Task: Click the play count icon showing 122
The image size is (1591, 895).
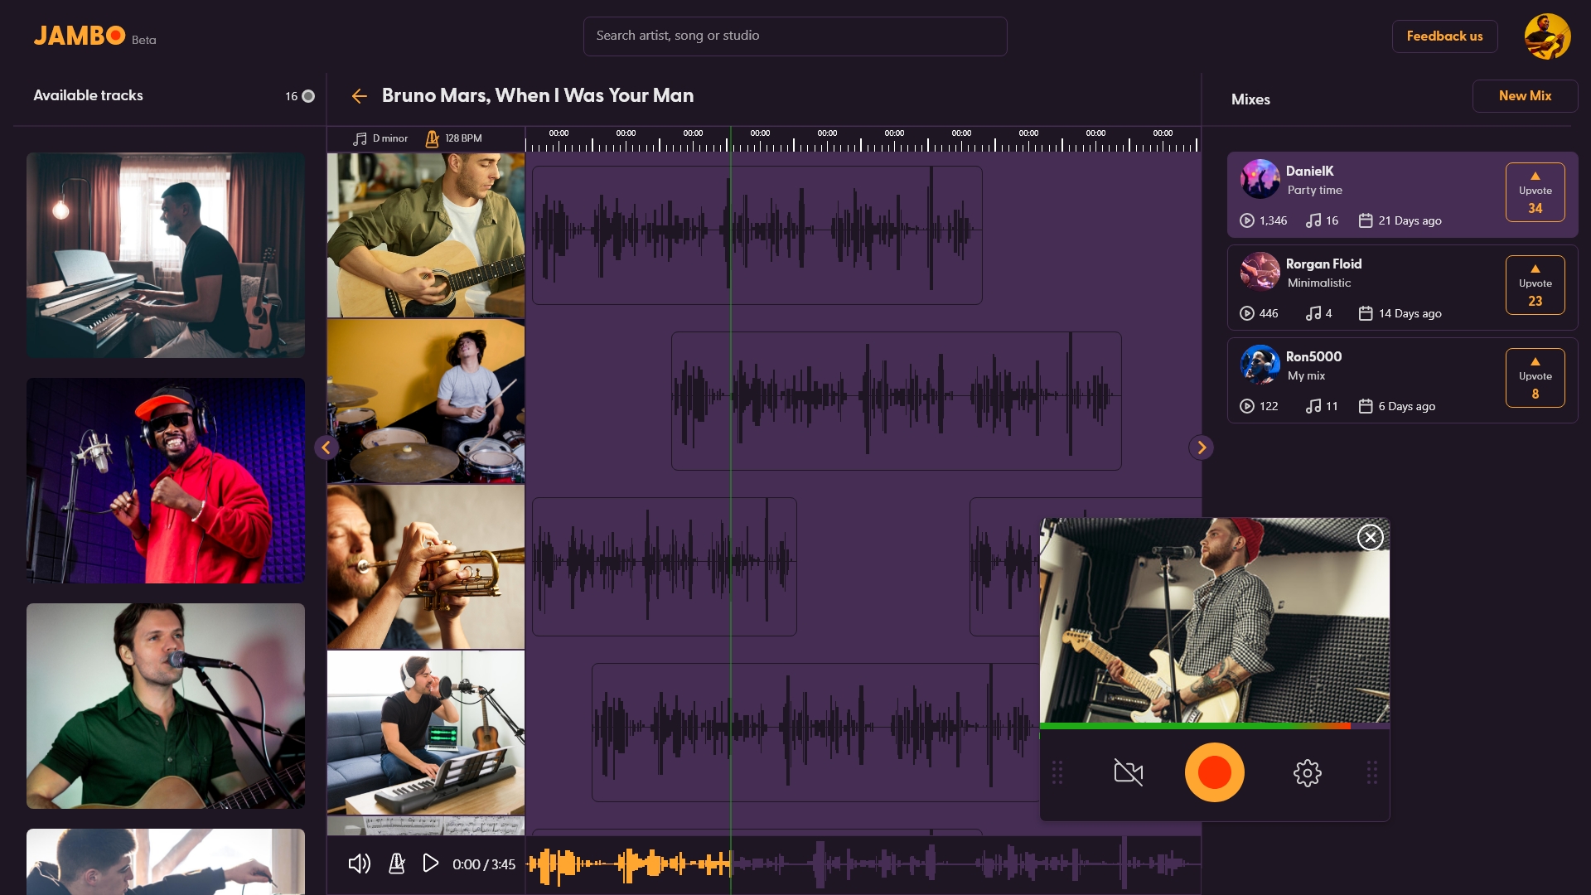Action: tap(1246, 406)
